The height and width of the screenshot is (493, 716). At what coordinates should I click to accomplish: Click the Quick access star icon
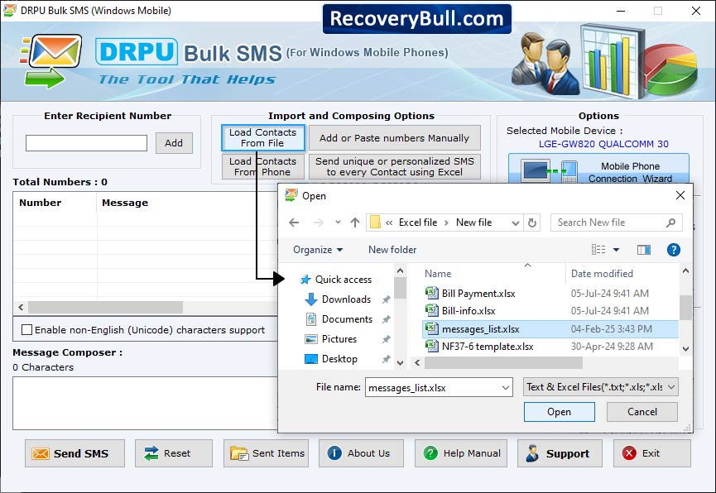point(305,280)
